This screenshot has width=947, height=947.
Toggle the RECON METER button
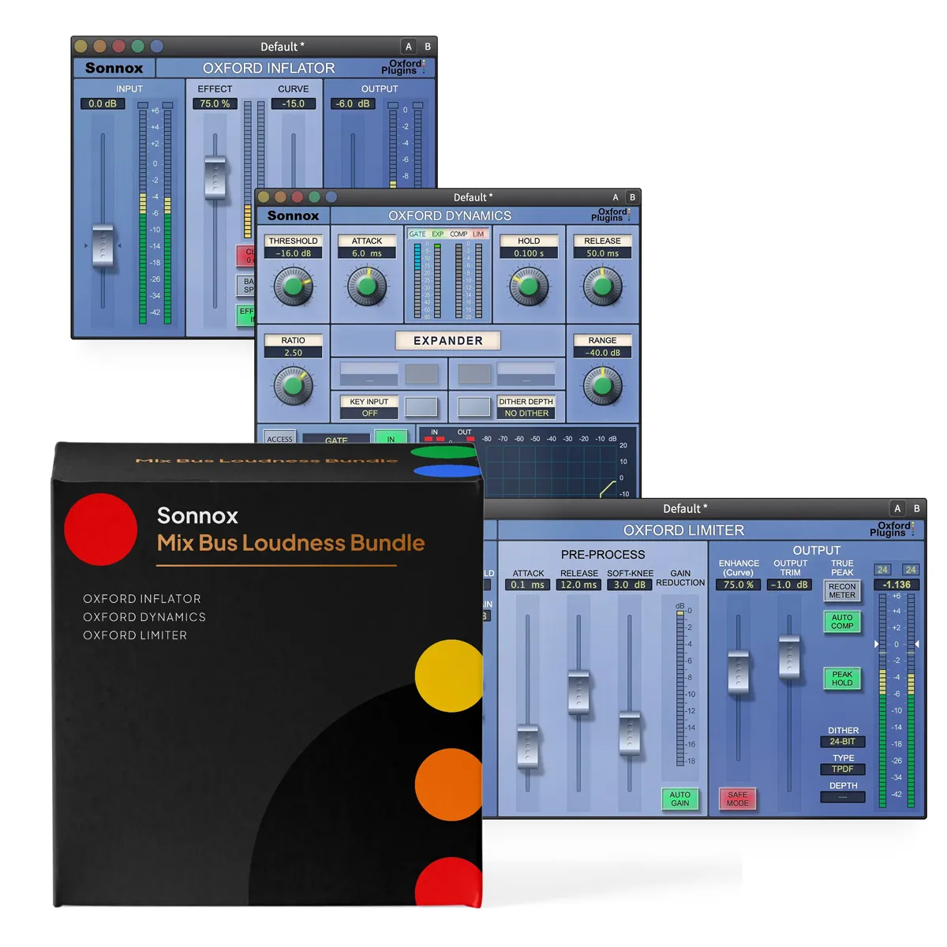842,590
